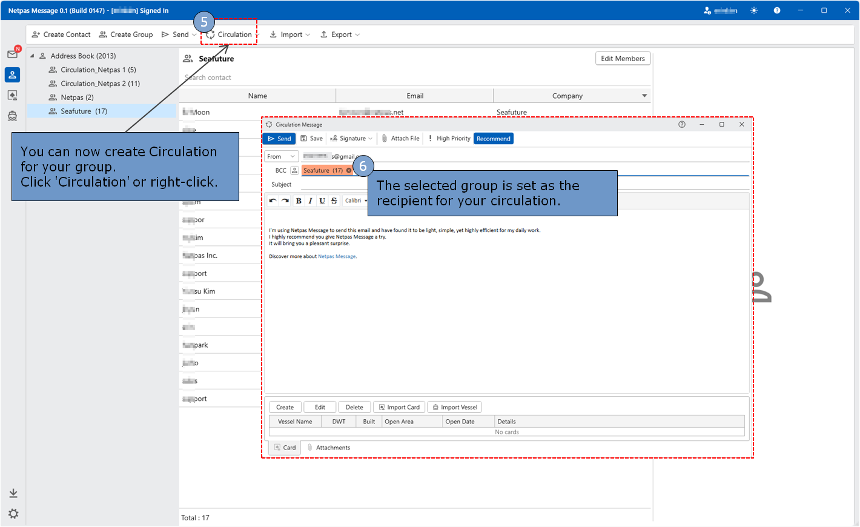860x527 pixels.
Task: Open the contacts address book sidebar icon
Action: tap(12, 75)
